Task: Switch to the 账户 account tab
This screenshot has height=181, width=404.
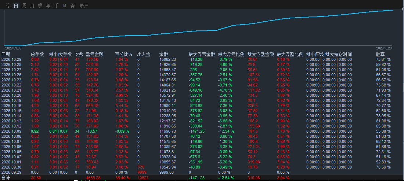Action: coord(84,5)
